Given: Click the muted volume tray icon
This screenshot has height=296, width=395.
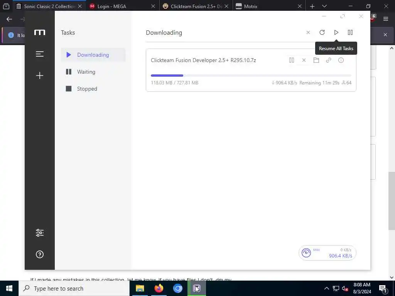Looking at the screenshot, I should pos(345,288).
